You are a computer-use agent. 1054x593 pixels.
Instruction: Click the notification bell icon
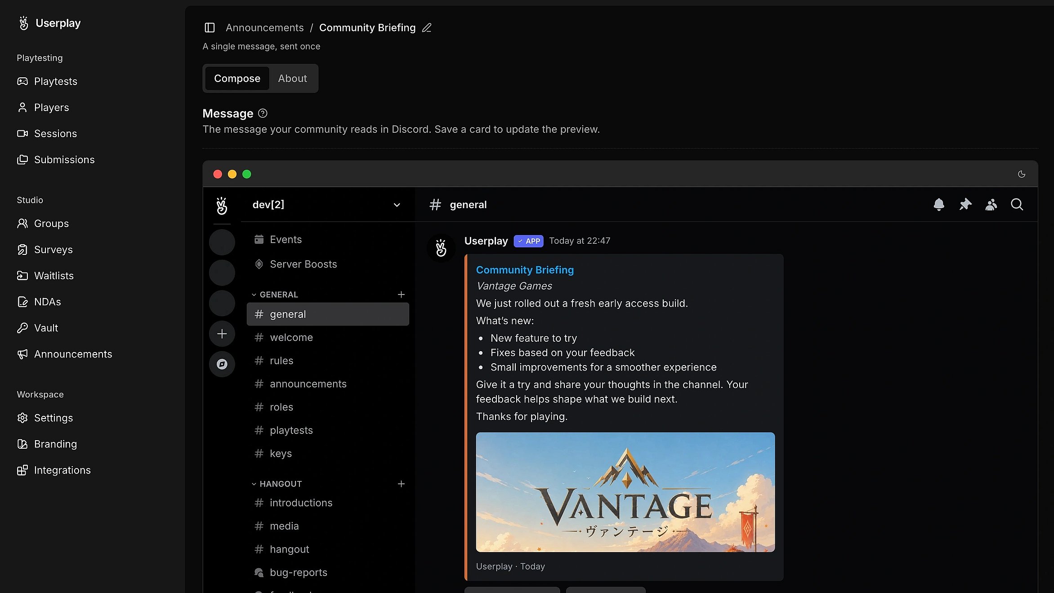pyautogui.click(x=939, y=205)
